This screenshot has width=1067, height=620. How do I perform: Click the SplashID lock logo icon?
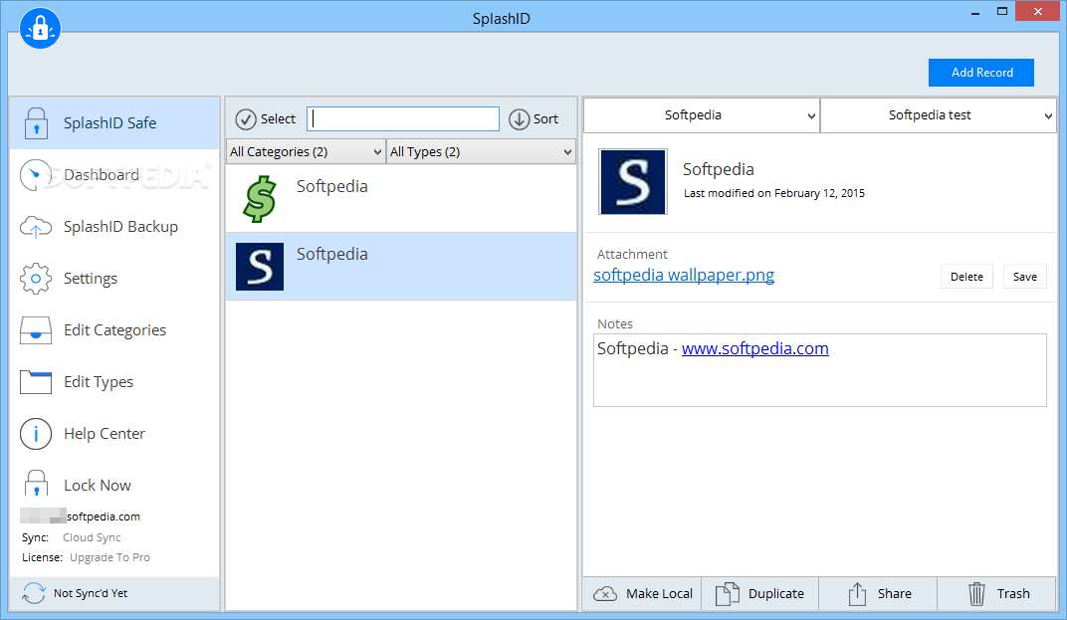(40, 28)
